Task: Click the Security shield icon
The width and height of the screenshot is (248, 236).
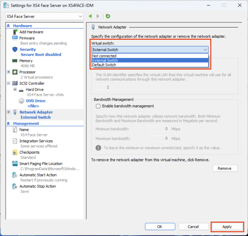Action: [x=15, y=49]
